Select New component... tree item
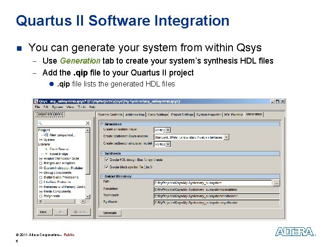This screenshot has width=330, height=247. [62, 135]
